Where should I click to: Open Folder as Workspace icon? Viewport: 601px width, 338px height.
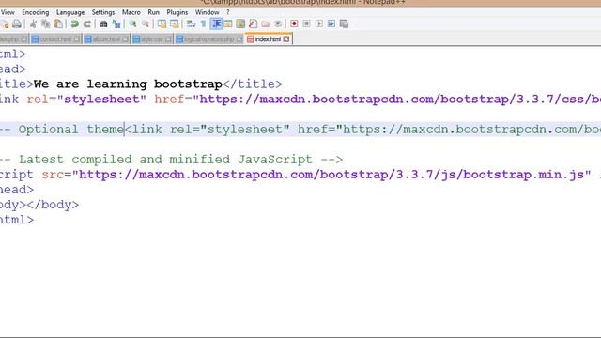point(265,23)
